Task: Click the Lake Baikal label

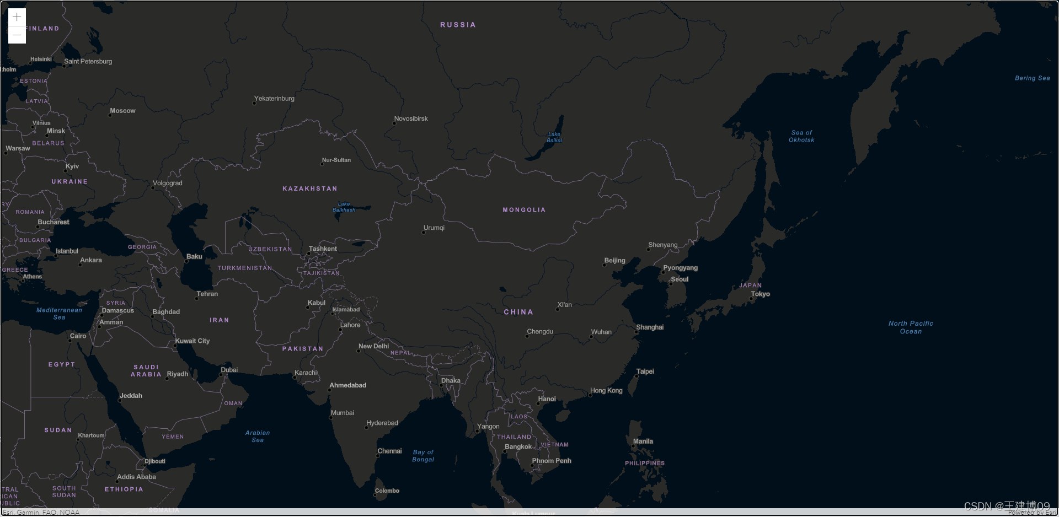Action: click(x=554, y=137)
